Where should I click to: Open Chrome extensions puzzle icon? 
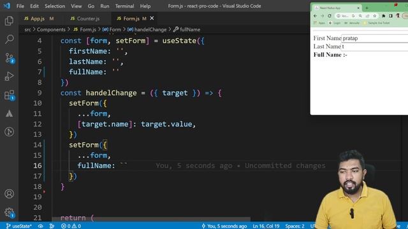click(384, 16)
